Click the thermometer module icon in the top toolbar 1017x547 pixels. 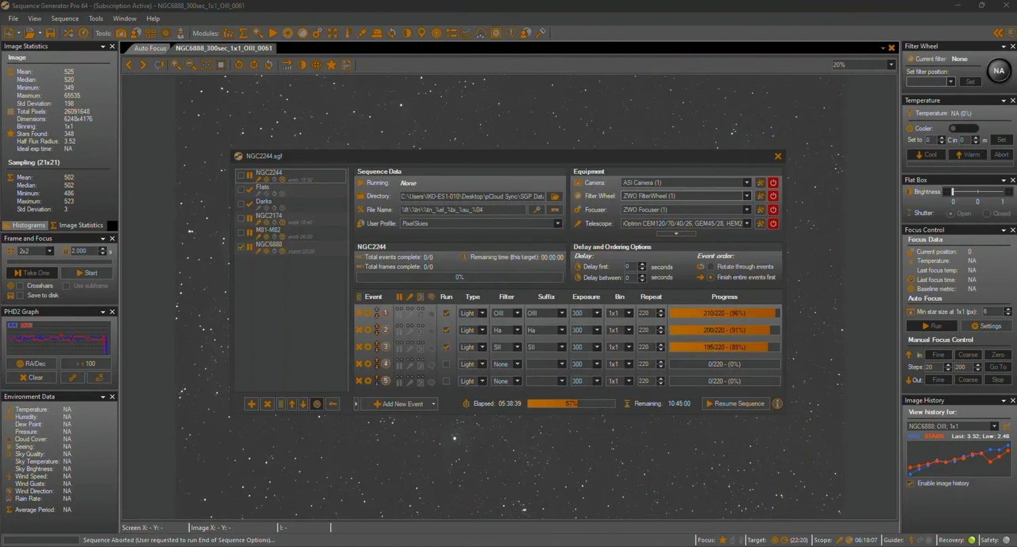coord(347,33)
